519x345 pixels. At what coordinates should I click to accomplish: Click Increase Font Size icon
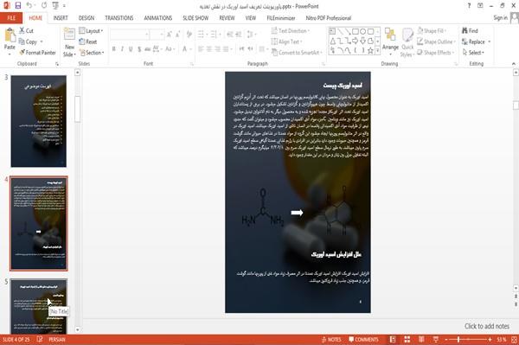(170, 34)
